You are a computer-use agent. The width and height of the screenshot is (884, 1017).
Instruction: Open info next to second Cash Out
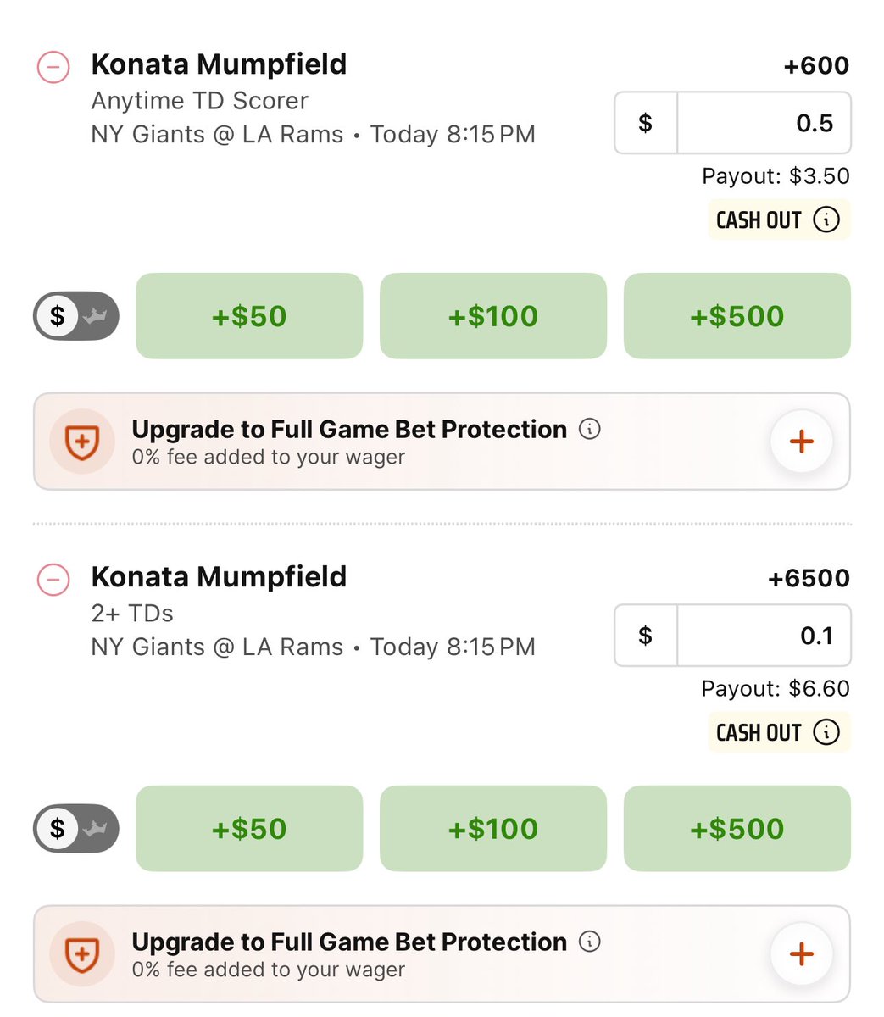tap(826, 732)
